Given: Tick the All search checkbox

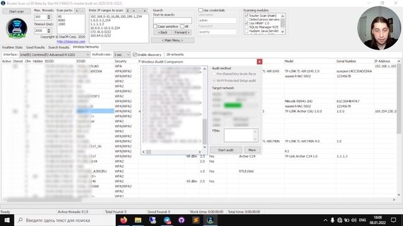Looking at the screenshot, I should (x=182, y=26).
